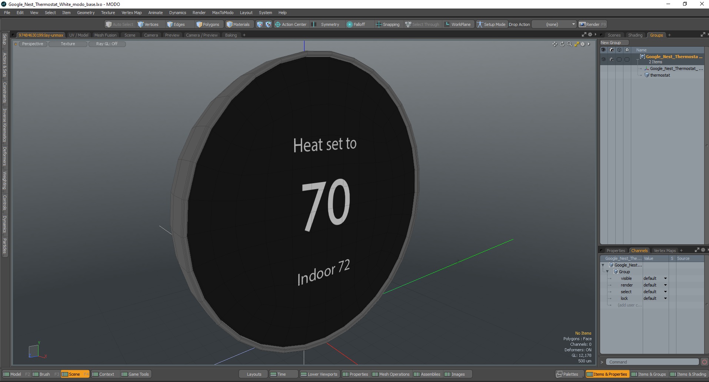Image resolution: width=709 pixels, height=382 pixels.
Task: Click the Items mode cube icon right of Materials
Action: tap(260, 24)
